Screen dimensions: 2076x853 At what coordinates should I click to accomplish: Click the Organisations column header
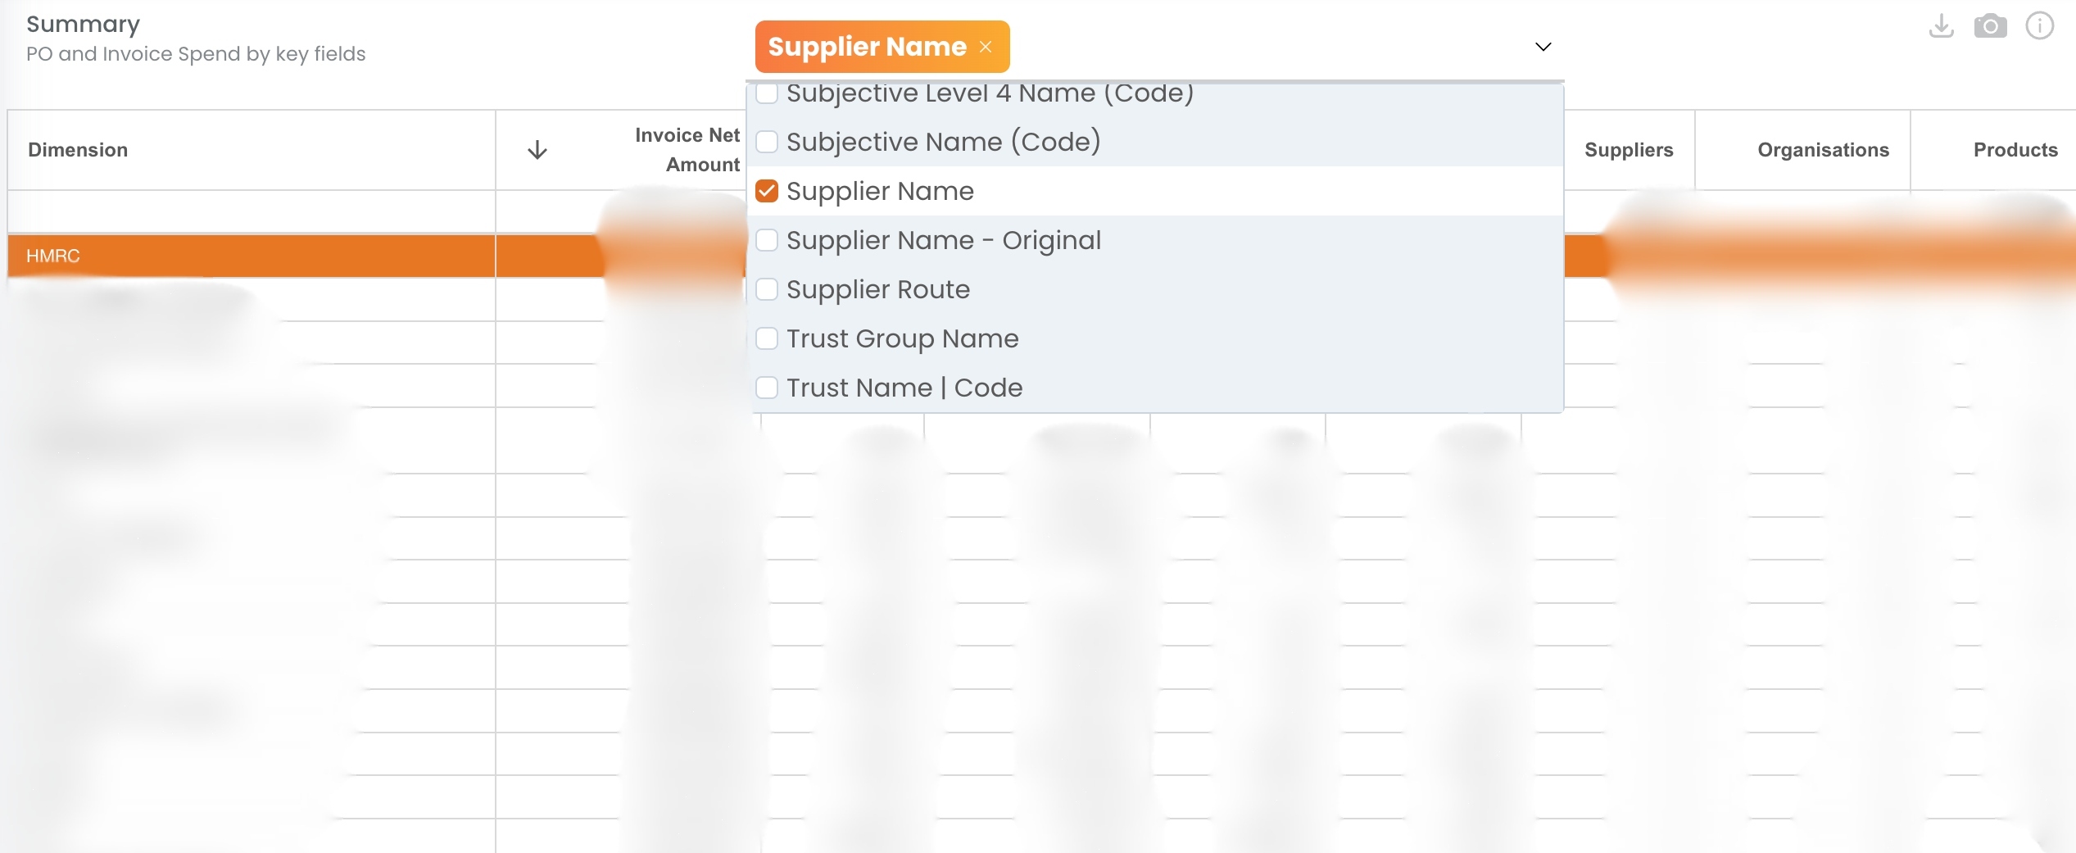tap(1823, 150)
